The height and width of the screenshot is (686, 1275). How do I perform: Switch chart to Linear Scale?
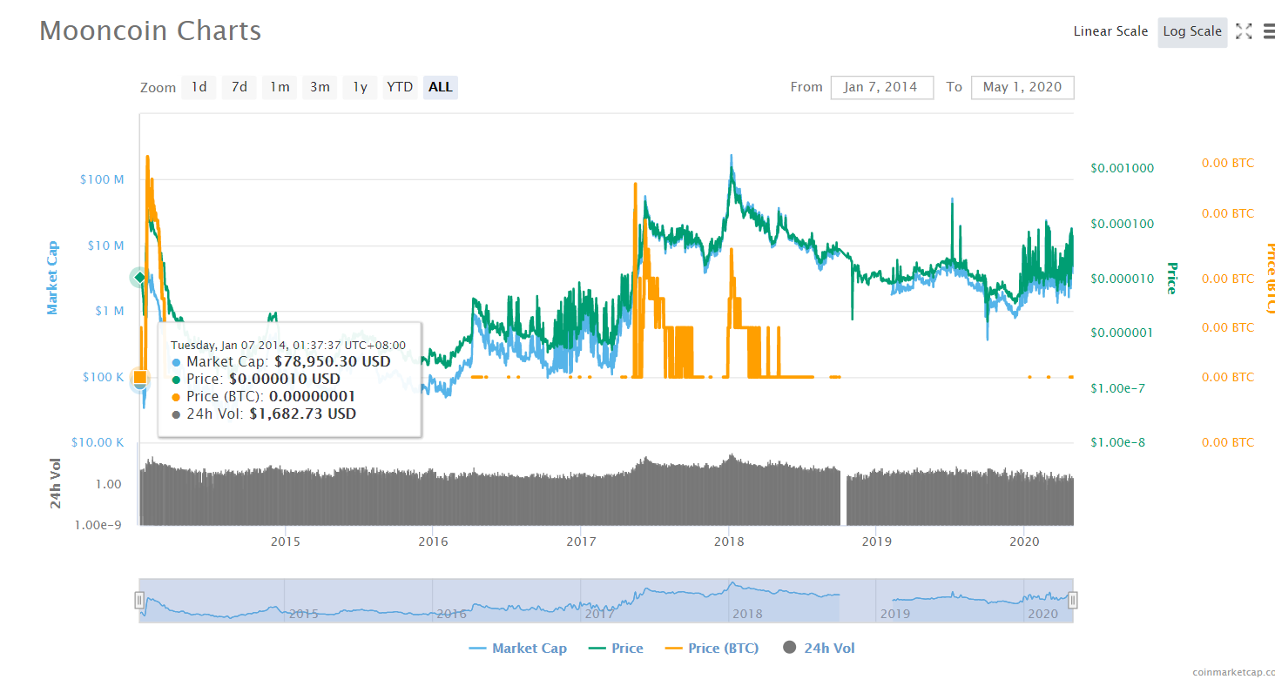[1110, 31]
